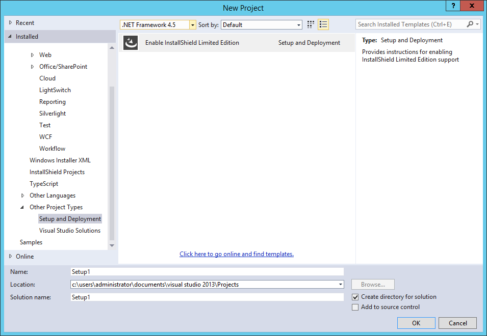The height and width of the screenshot is (336, 487).
Task: Select Other Languages label
Action: [53, 195]
